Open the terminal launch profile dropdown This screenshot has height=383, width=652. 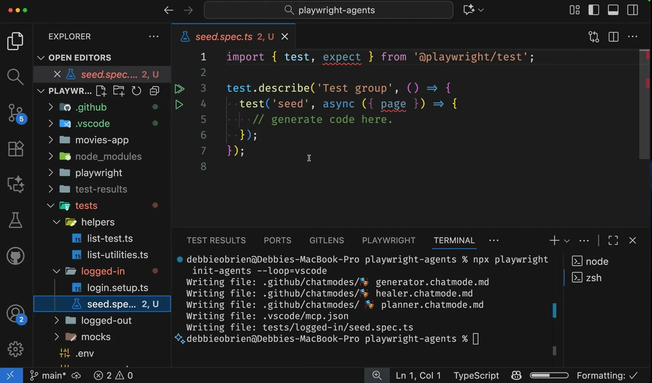567,241
